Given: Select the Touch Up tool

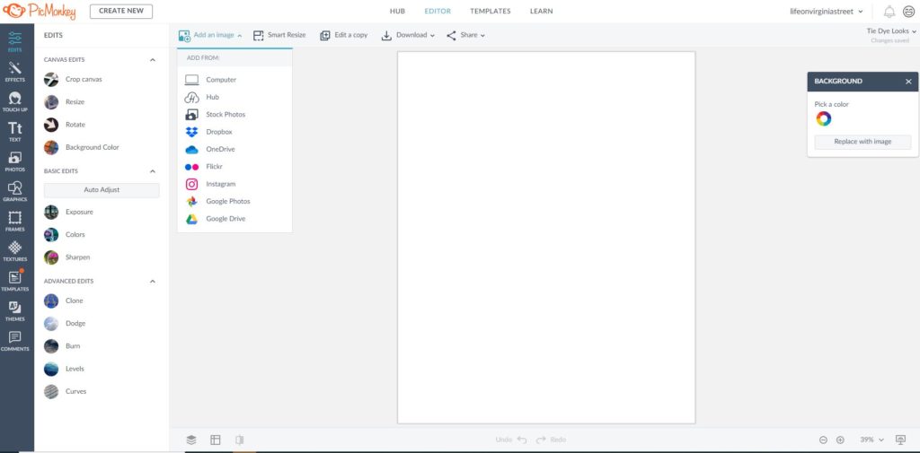Looking at the screenshot, I should pyautogui.click(x=15, y=101).
